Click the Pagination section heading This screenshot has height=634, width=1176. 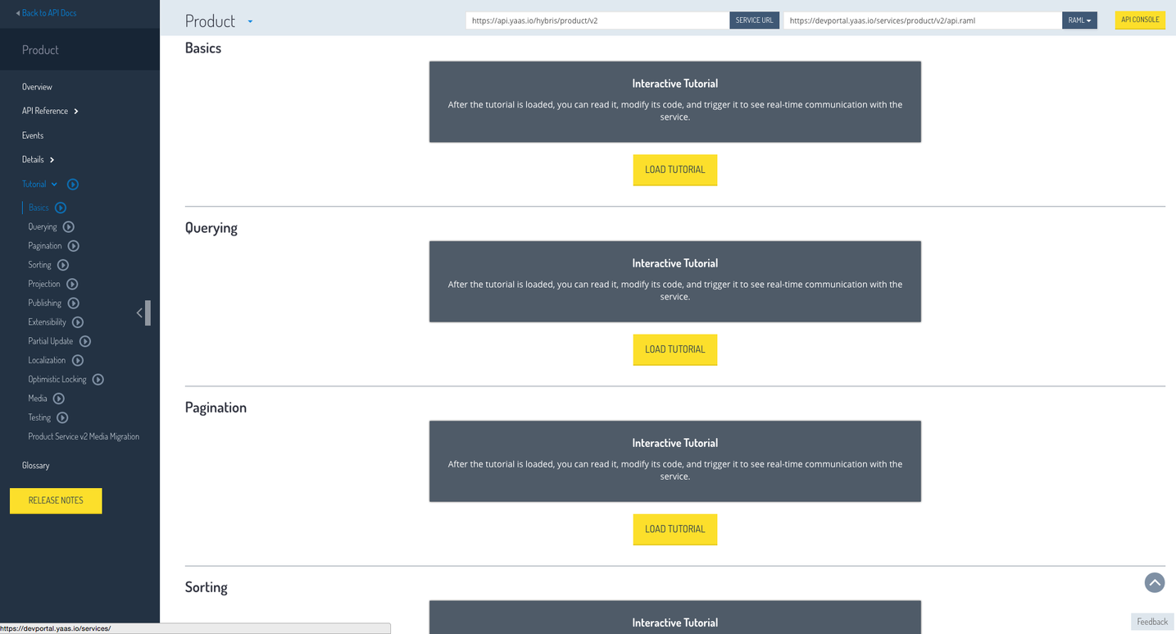point(216,408)
